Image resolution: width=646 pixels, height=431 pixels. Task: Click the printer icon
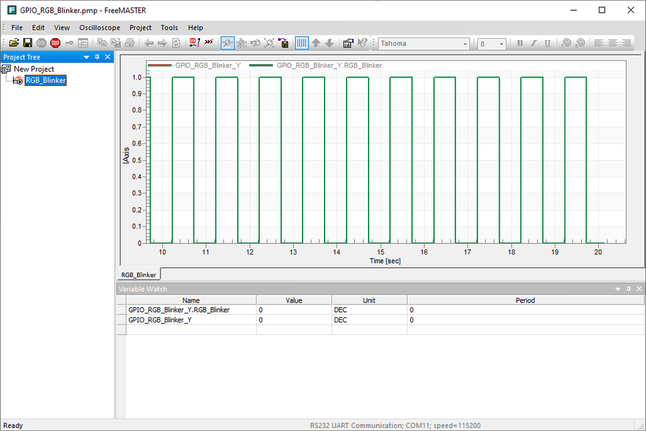pos(129,43)
